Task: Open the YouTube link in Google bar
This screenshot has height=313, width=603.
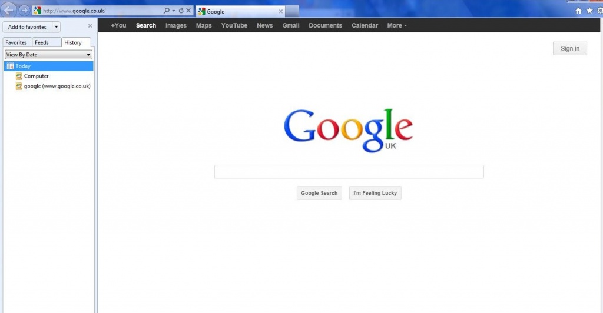Action: point(234,25)
